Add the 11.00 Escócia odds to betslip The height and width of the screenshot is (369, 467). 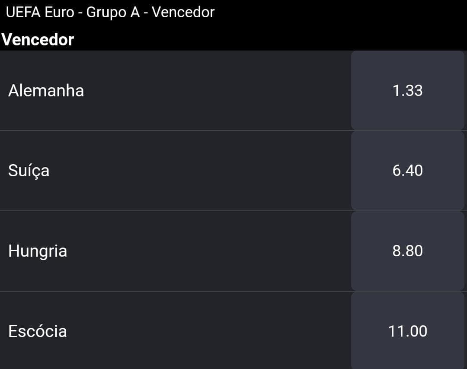pos(407,330)
